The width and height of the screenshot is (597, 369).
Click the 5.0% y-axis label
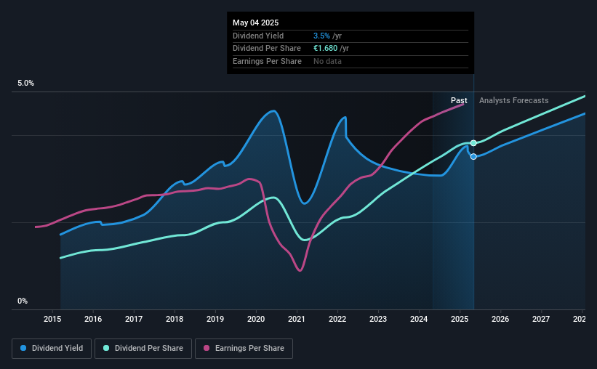(x=25, y=84)
